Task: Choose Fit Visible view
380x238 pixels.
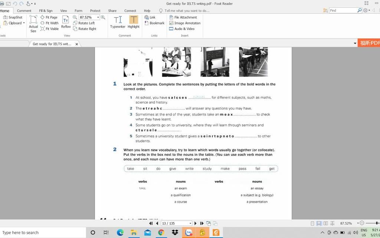Action: click(49, 29)
